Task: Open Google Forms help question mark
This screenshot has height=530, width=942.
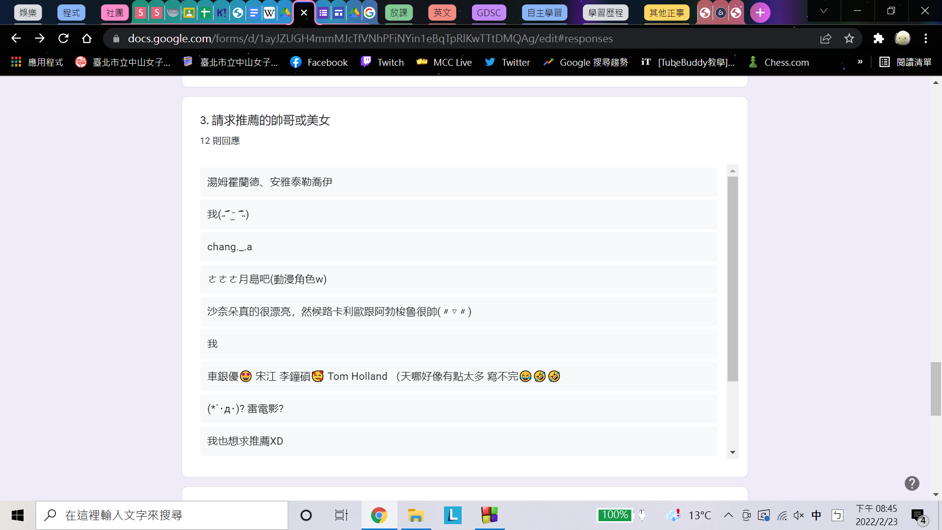Action: (x=912, y=483)
